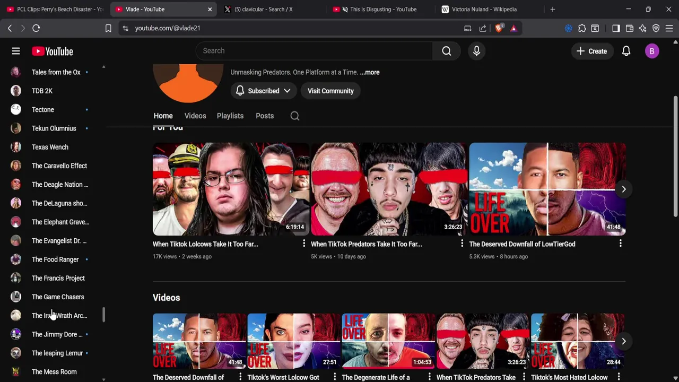Open options for When Tiktok Lolcows video
Viewport: 679px width, 382px height.
click(x=304, y=244)
